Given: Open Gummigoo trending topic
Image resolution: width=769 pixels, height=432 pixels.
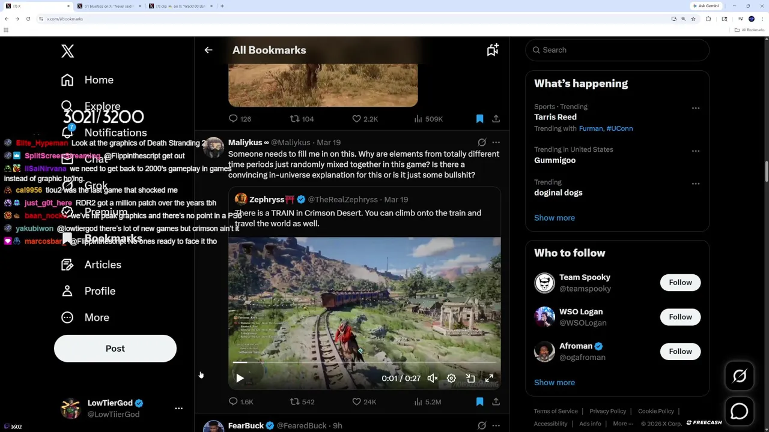Looking at the screenshot, I should [x=555, y=160].
